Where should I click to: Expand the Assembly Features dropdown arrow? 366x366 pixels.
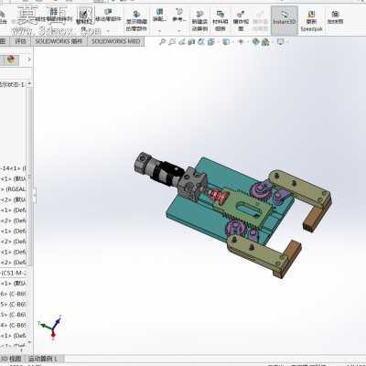[159, 30]
